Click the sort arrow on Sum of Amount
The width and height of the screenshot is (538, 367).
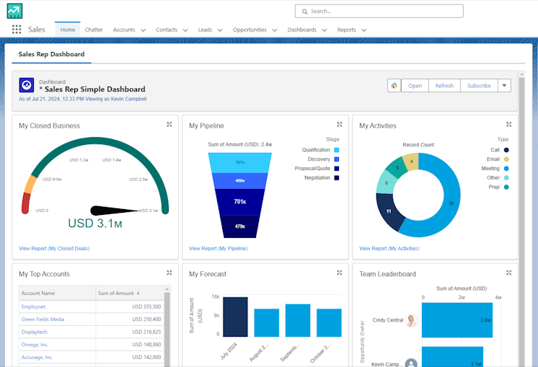138,293
